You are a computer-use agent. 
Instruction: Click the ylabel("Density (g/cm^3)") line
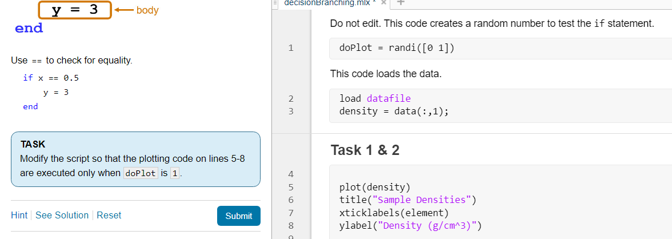(x=410, y=225)
